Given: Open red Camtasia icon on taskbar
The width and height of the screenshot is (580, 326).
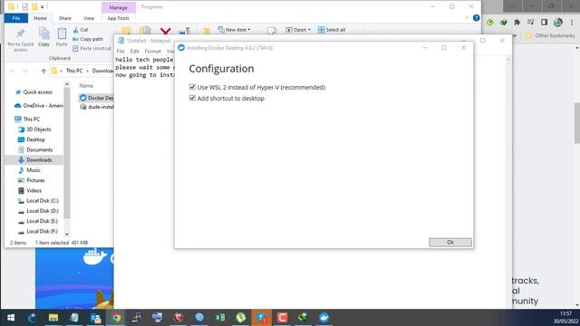Looking at the screenshot, I should pos(283,318).
